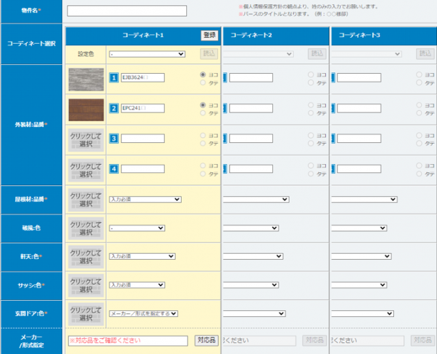Select the タテ radio for the EPC241 material

pyautogui.click(x=203, y=113)
